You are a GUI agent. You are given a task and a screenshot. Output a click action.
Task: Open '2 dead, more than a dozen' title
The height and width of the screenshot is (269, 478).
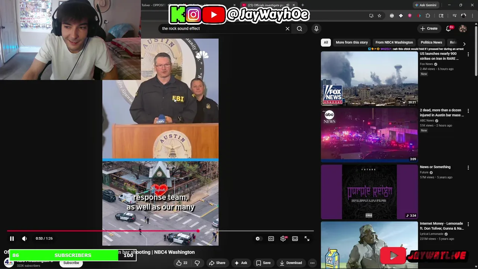[x=442, y=112]
